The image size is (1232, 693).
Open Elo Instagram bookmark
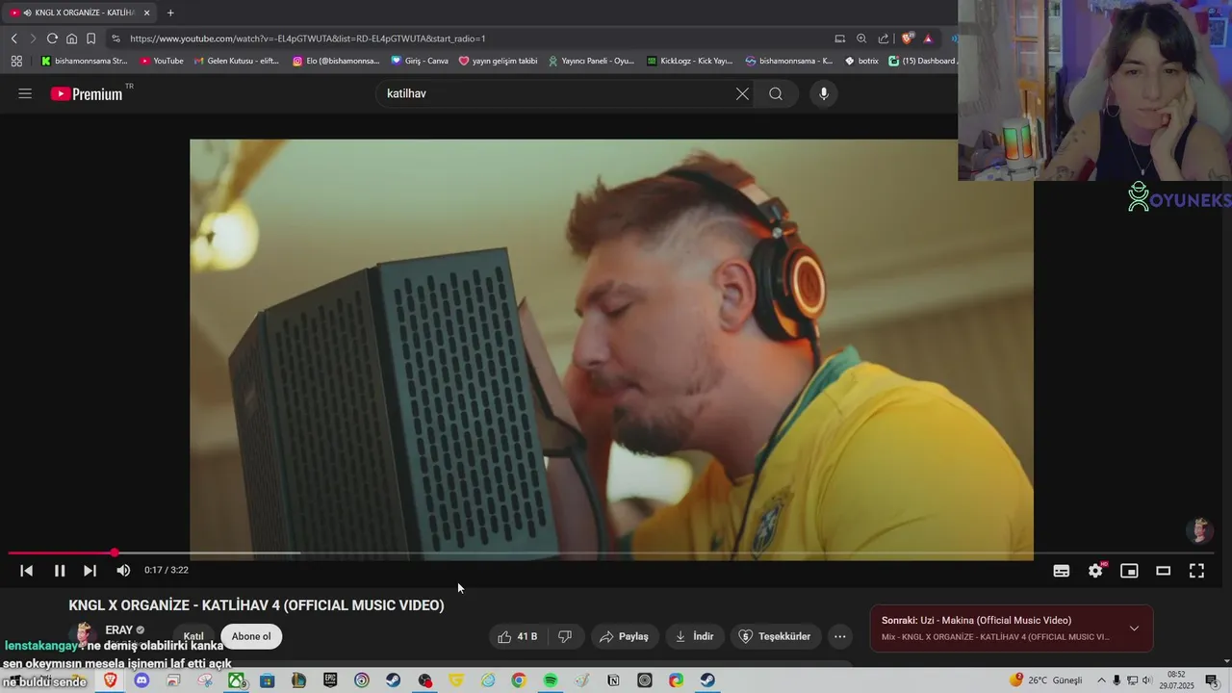click(x=336, y=61)
